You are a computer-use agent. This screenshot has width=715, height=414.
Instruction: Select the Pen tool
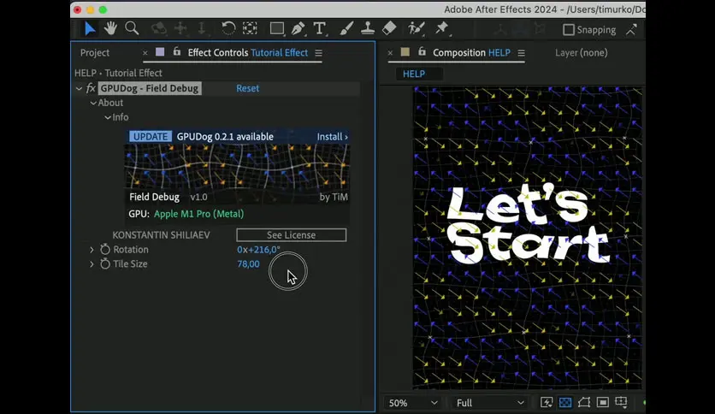point(298,29)
